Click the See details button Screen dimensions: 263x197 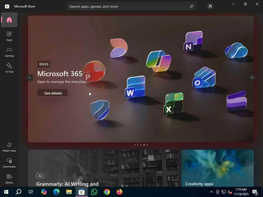(52, 93)
